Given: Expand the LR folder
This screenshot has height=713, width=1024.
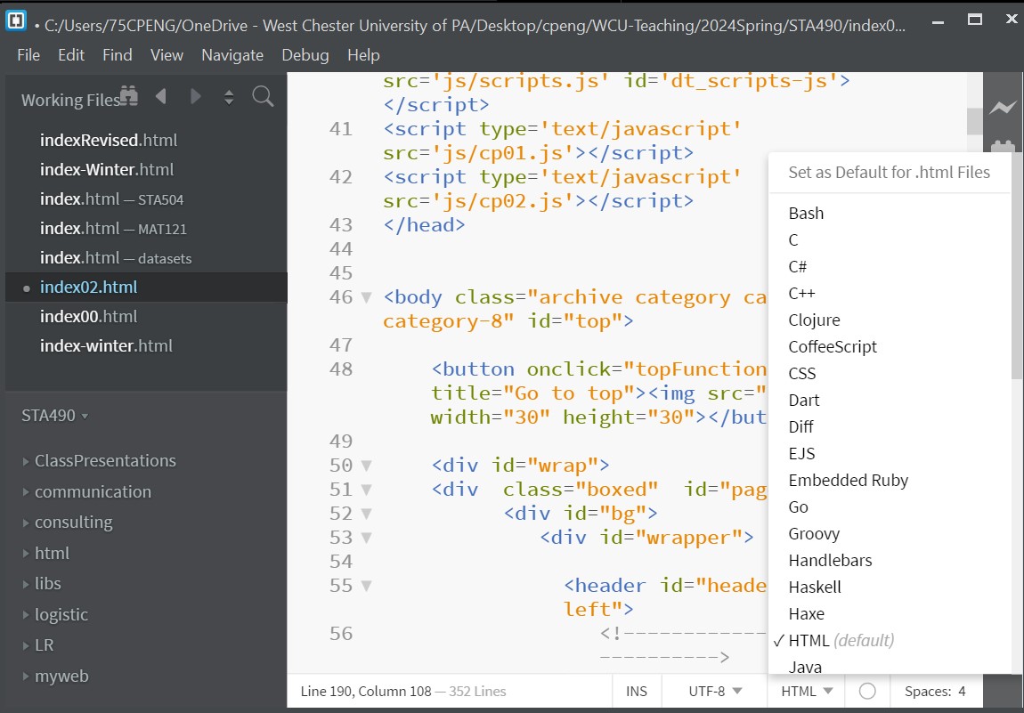Looking at the screenshot, I should click(26, 645).
